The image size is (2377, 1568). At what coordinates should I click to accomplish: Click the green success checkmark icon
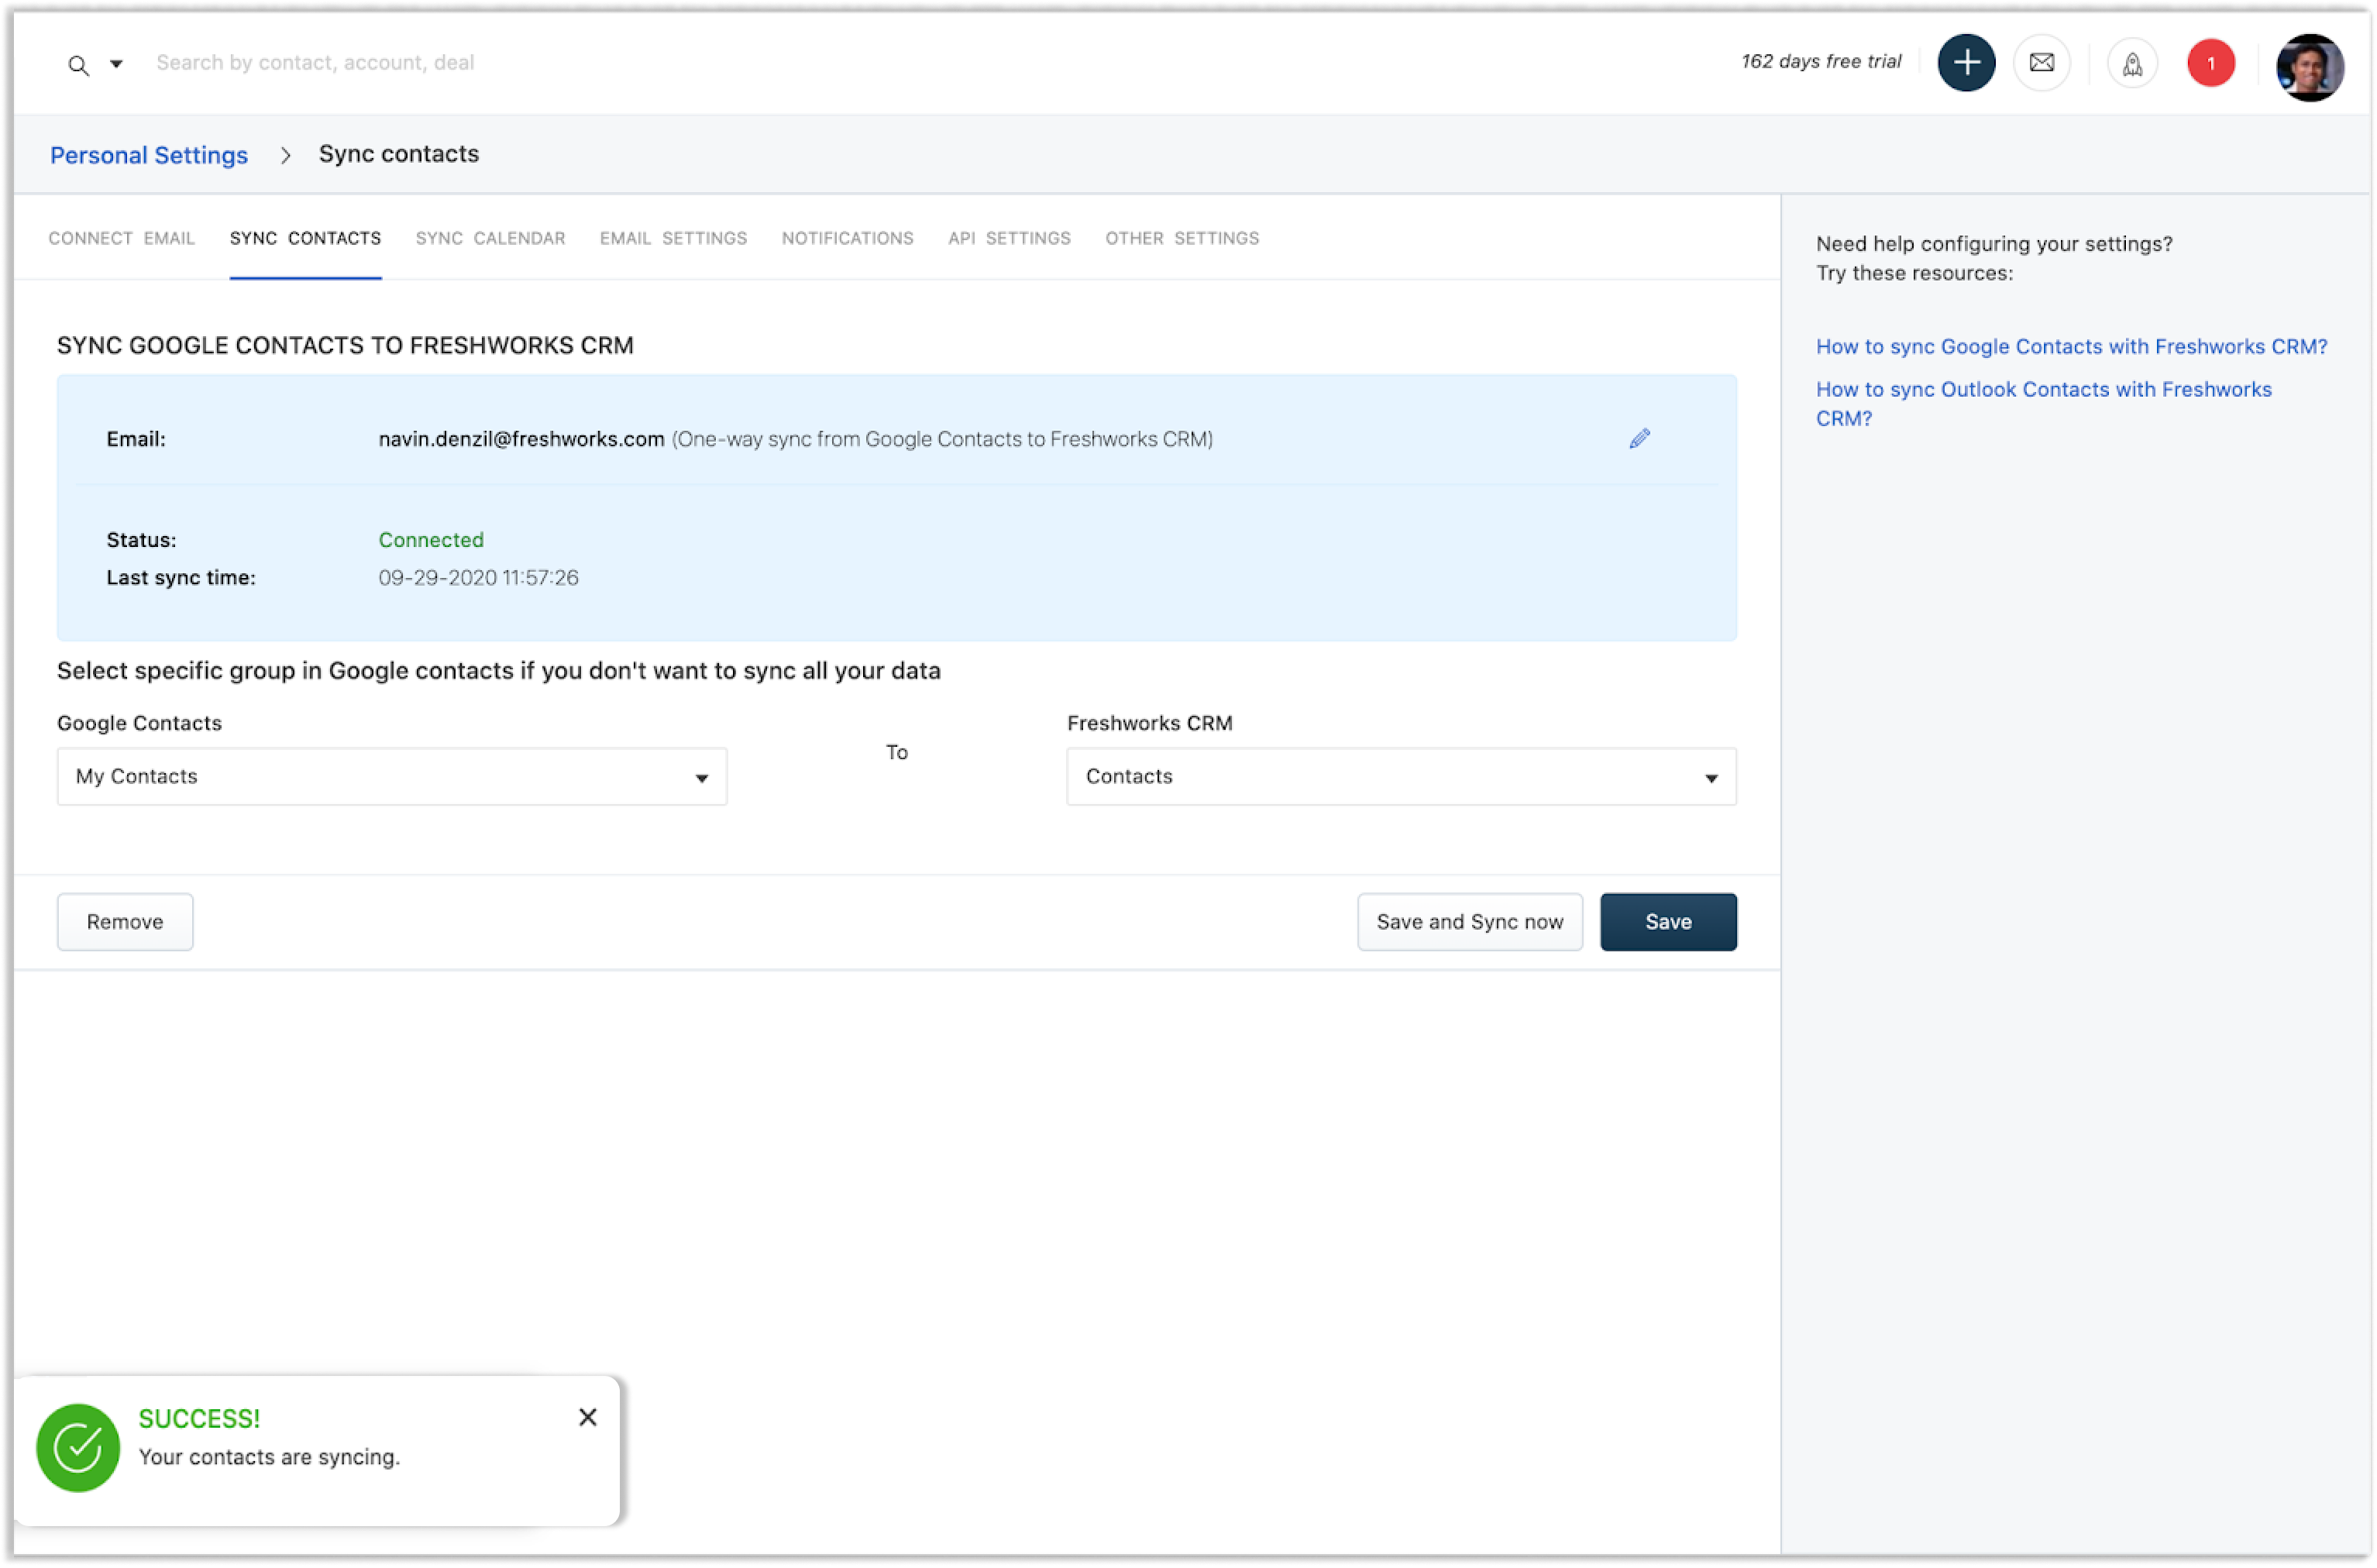pos(78,1447)
